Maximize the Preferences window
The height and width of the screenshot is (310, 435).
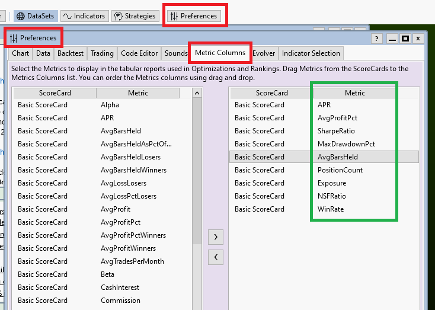tap(405, 39)
